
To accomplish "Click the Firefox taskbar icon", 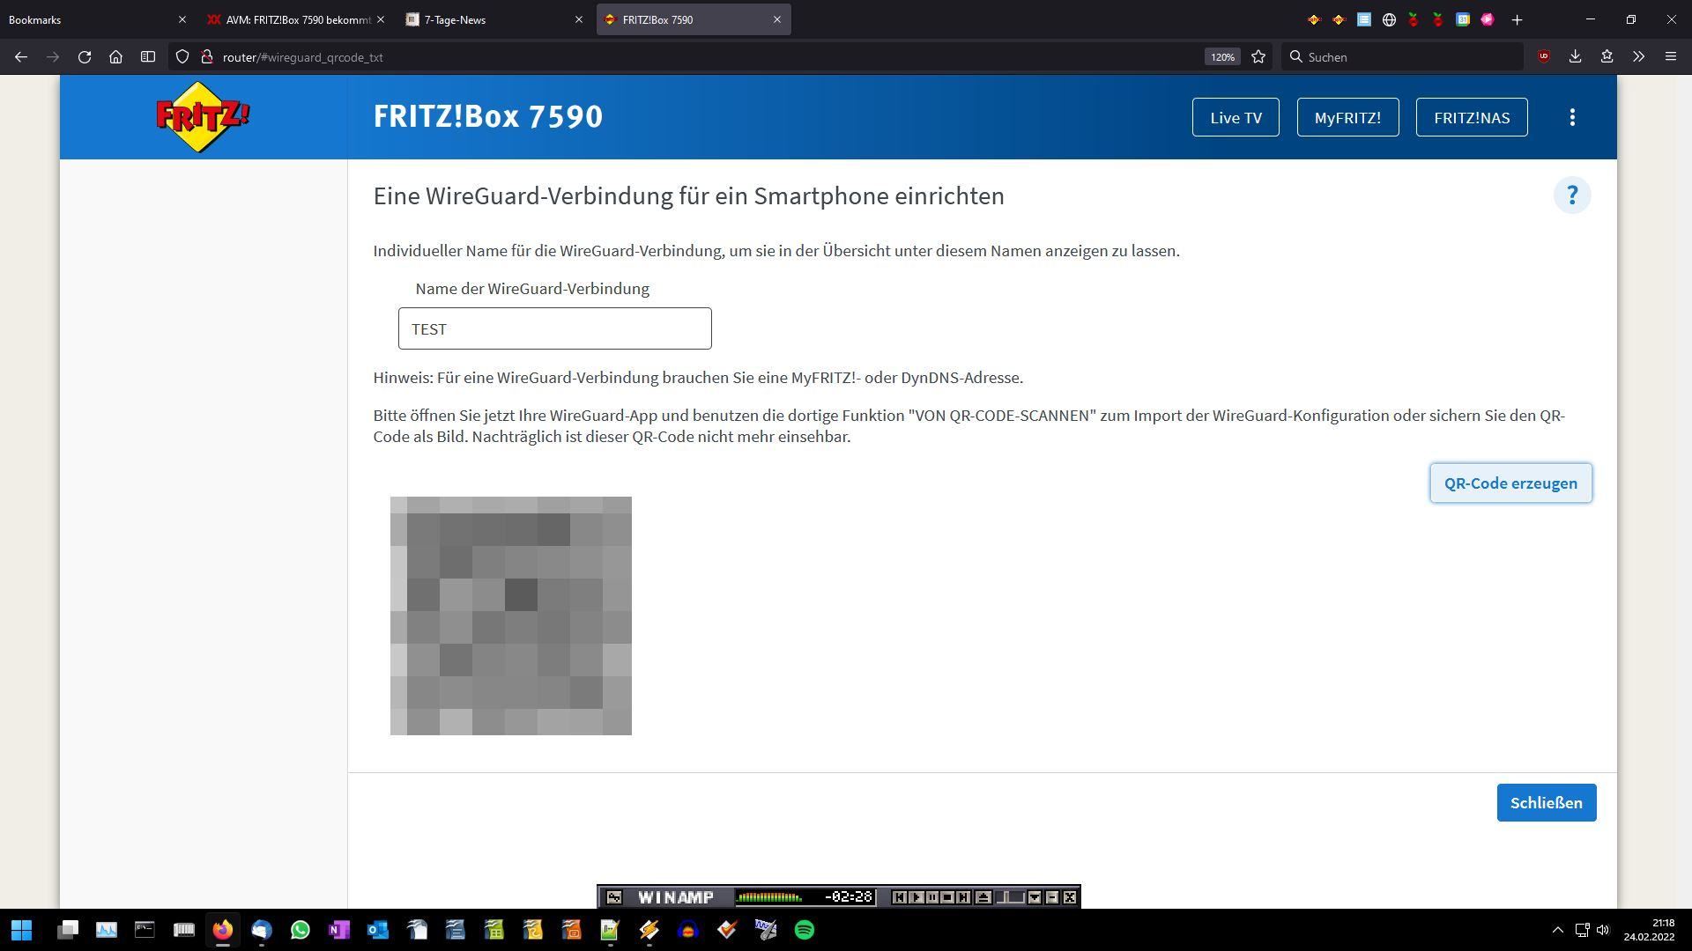I will tap(222, 930).
